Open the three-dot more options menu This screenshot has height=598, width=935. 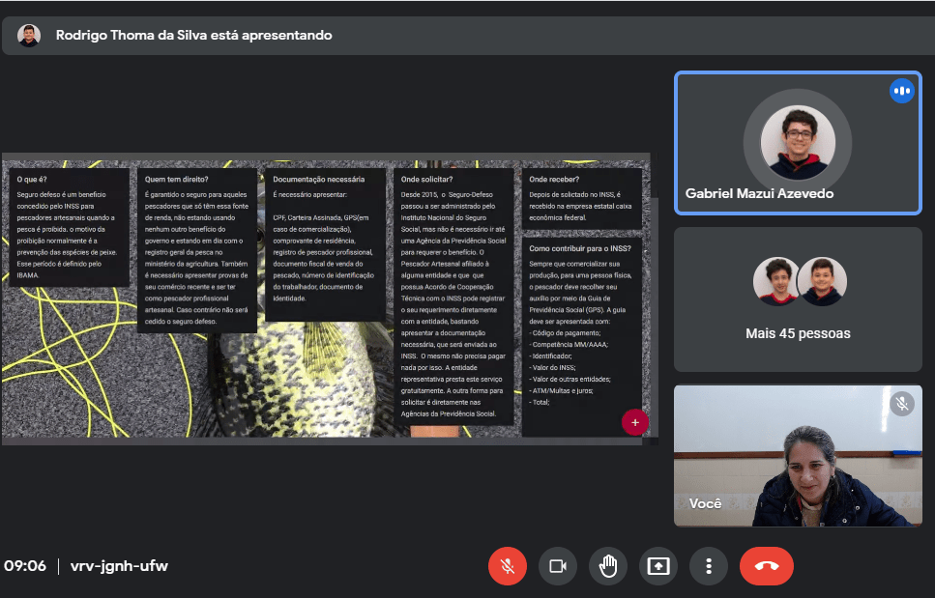[x=709, y=566]
